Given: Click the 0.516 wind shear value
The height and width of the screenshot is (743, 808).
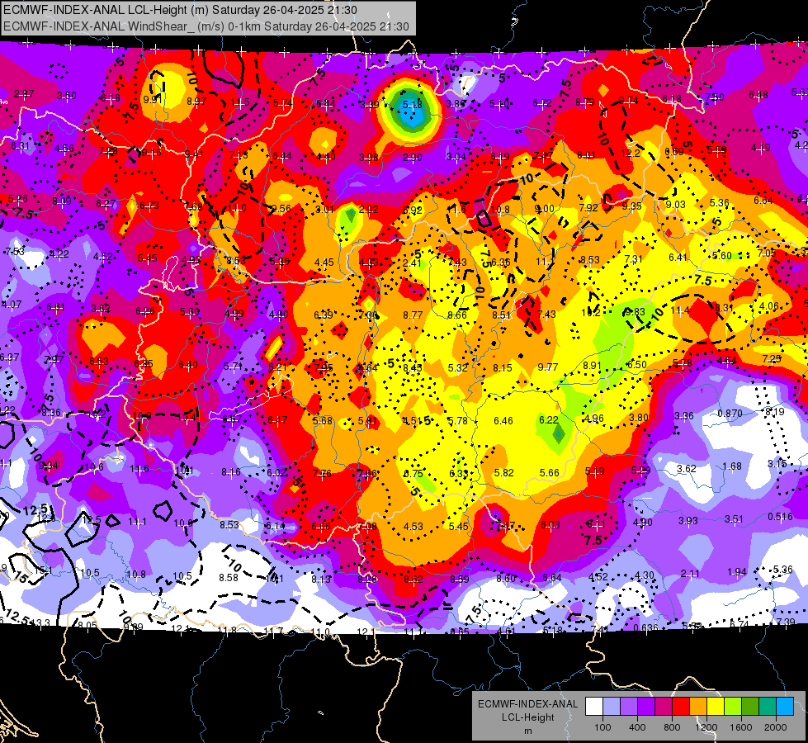Looking at the screenshot, I should coord(780,517).
